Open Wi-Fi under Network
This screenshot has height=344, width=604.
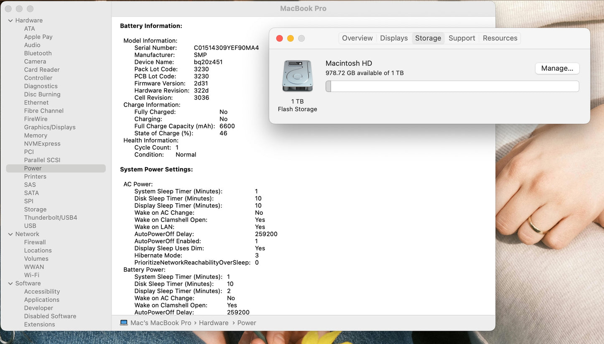(32, 275)
